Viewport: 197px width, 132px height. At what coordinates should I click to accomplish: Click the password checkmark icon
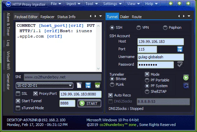click(180, 65)
